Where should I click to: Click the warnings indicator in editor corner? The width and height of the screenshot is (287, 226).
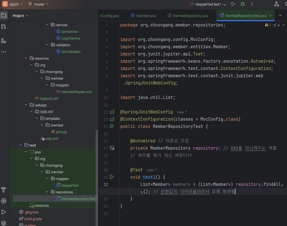(268, 25)
